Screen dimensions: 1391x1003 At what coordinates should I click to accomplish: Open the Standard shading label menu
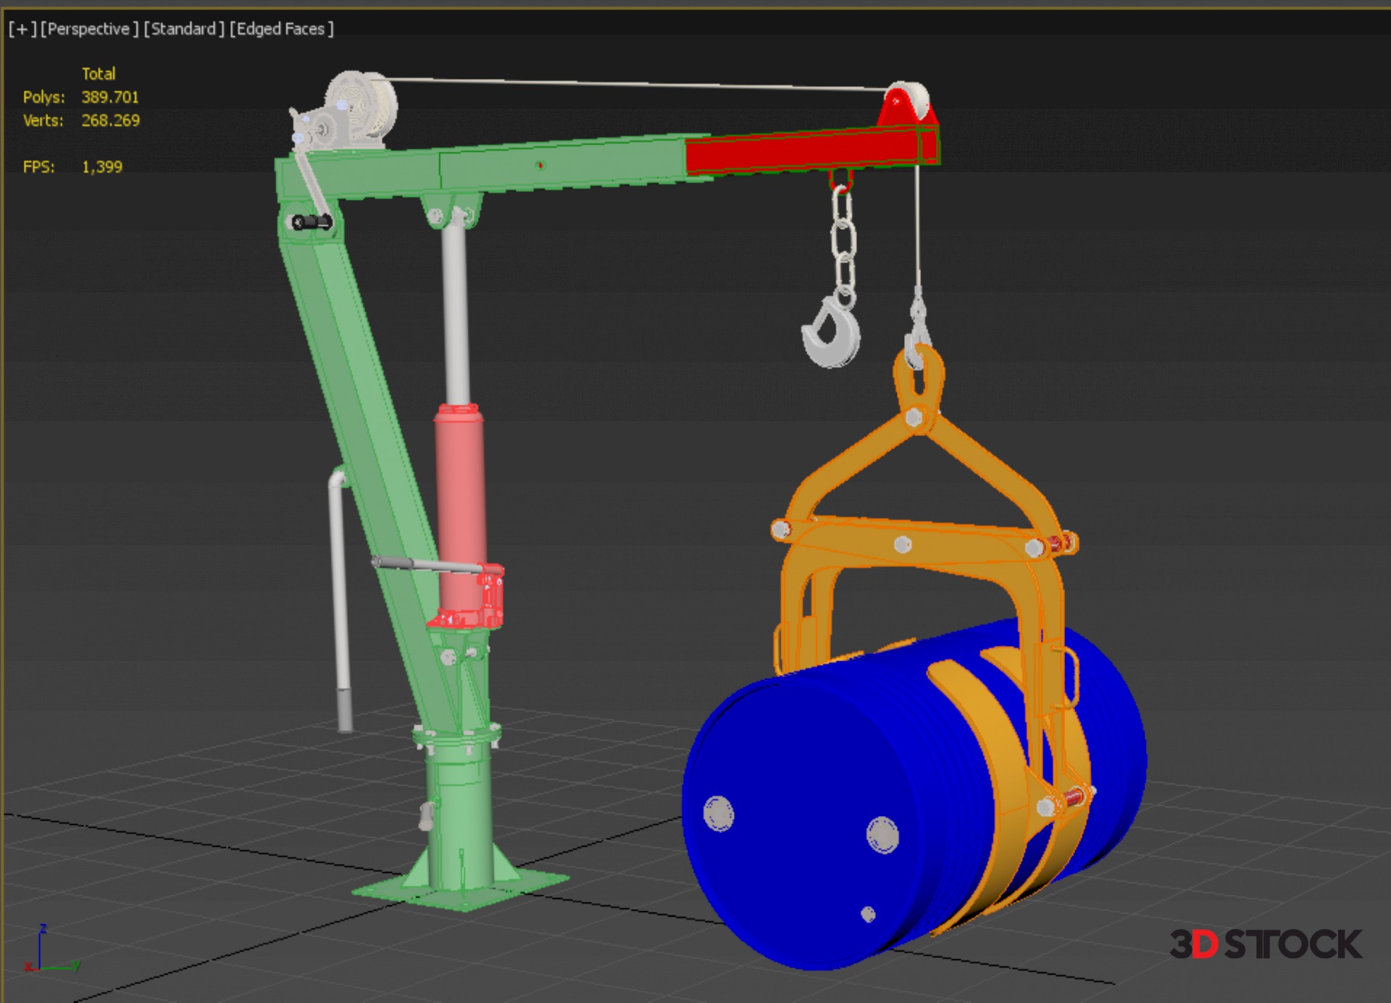click(x=184, y=29)
